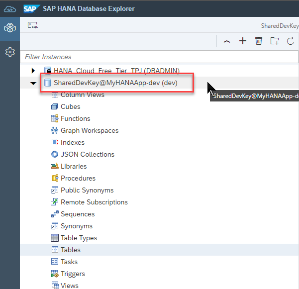
Task: Add a database instance with plus icon
Action: click(243, 41)
